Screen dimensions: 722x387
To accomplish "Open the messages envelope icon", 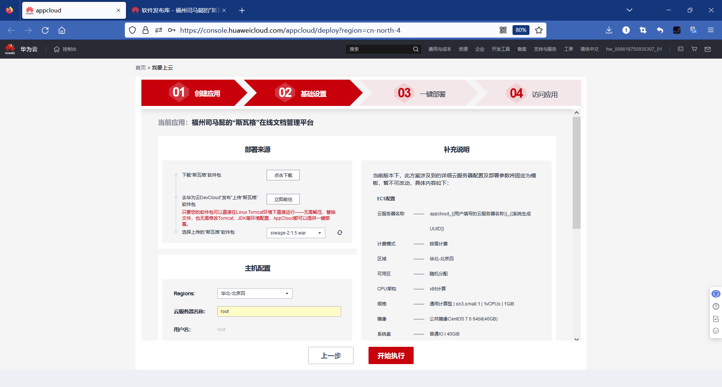I will click(708, 49).
